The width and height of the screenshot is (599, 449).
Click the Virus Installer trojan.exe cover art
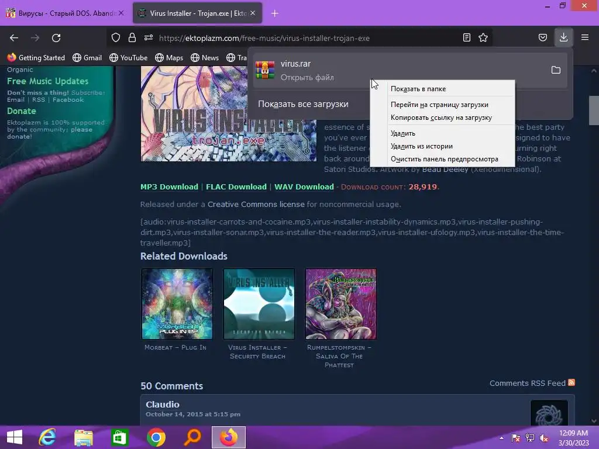(229, 114)
